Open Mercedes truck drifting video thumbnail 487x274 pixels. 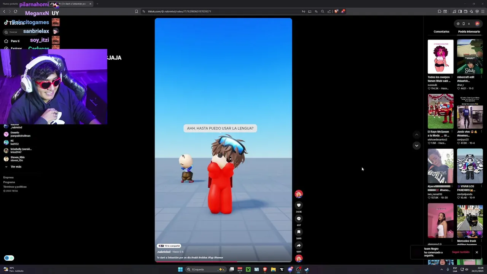pyautogui.click(x=470, y=221)
